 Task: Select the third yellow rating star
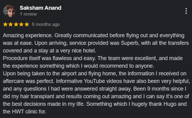[x=16, y=24]
